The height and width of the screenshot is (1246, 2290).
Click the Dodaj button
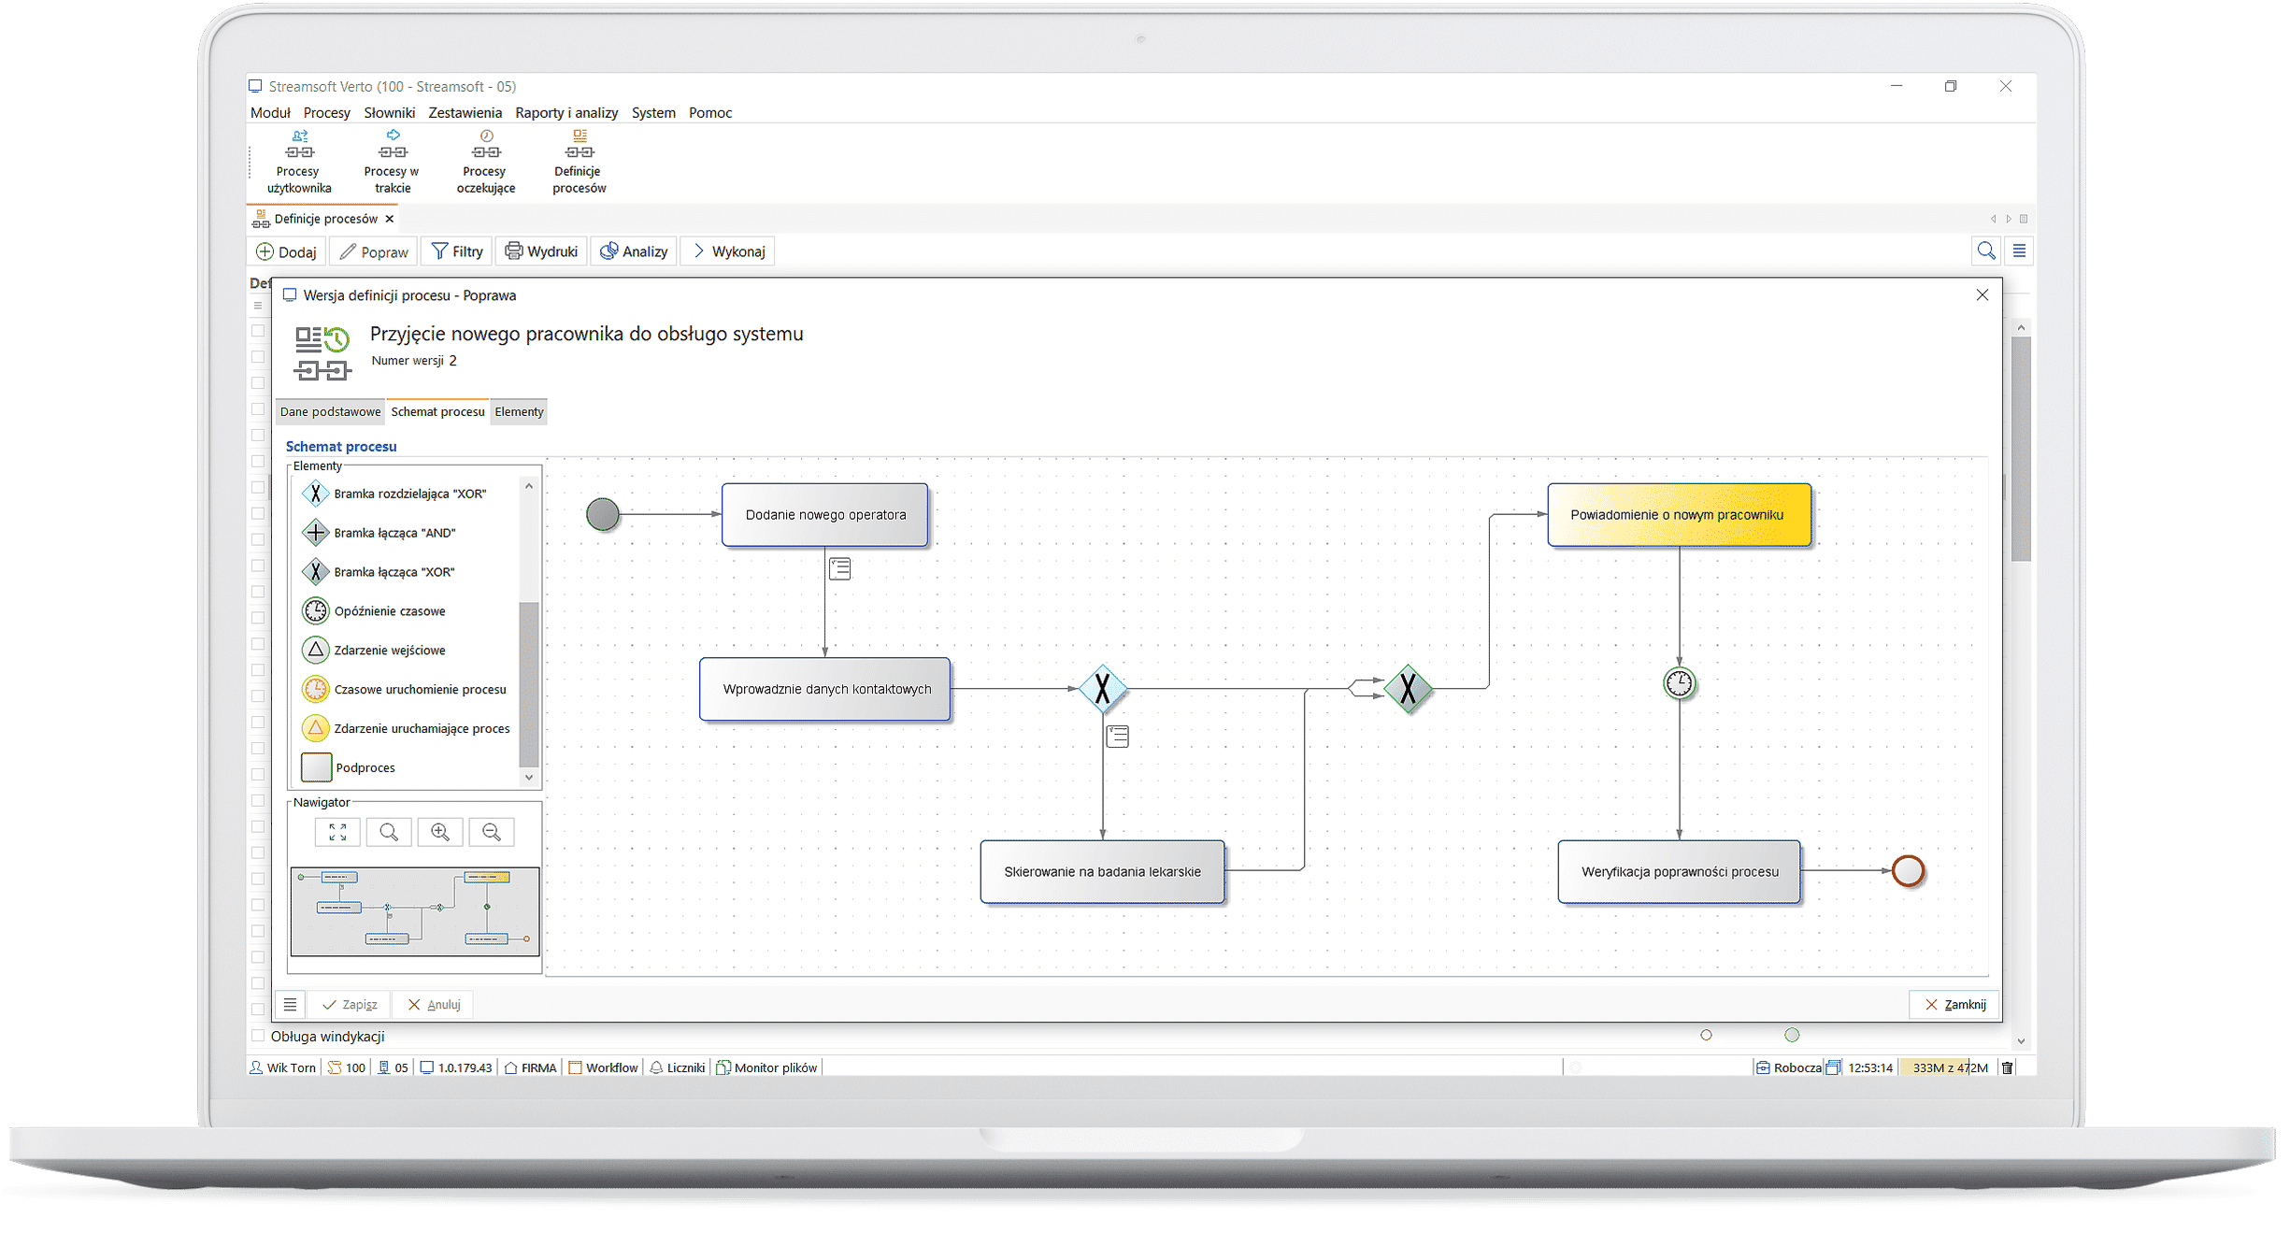point(287,251)
